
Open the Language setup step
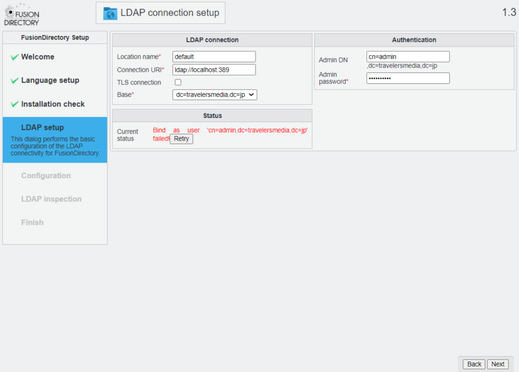[x=50, y=80]
